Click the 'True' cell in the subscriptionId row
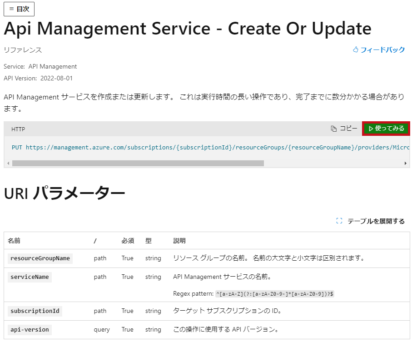 point(128,311)
